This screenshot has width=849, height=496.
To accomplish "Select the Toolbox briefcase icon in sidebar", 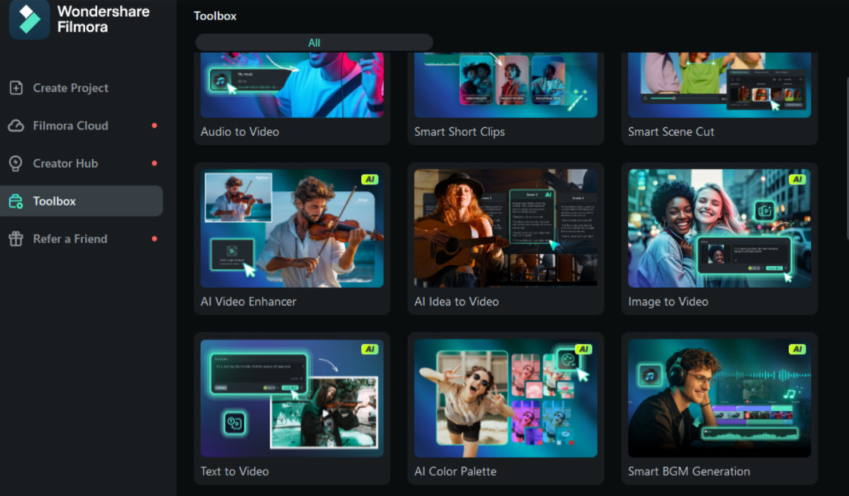I will point(15,201).
